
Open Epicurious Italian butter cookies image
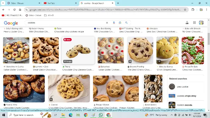[111, 50]
